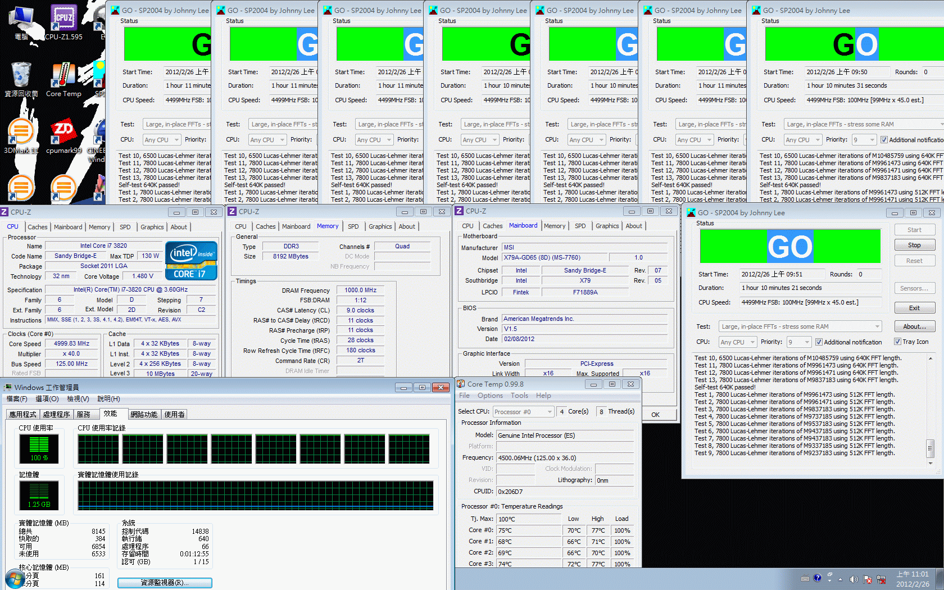Click the blue help question mark tray icon
The image size is (944, 590).
pyautogui.click(x=817, y=578)
